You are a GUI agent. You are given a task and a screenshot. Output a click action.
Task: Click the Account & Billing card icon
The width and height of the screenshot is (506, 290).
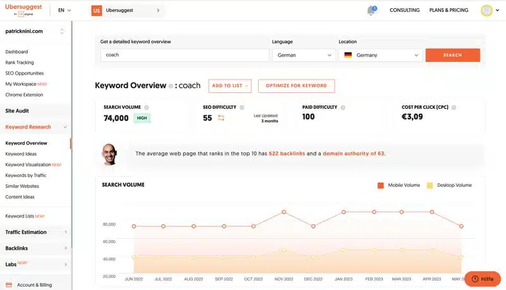click(9, 285)
